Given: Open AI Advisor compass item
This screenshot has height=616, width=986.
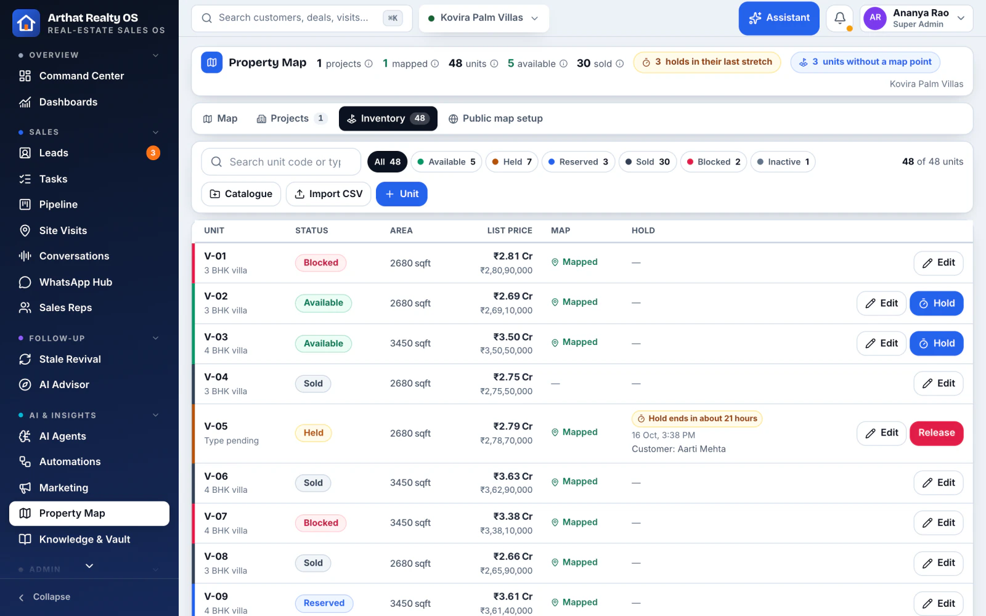Looking at the screenshot, I should [89, 384].
